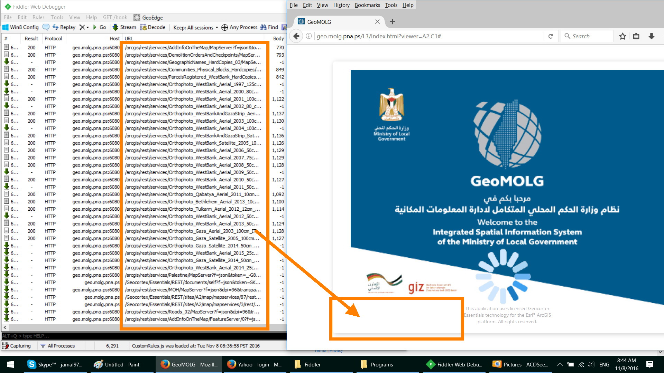Screen dimensions: 664x373
Task: Click the Go button in Fiddler toolbar
Action: pos(100,27)
